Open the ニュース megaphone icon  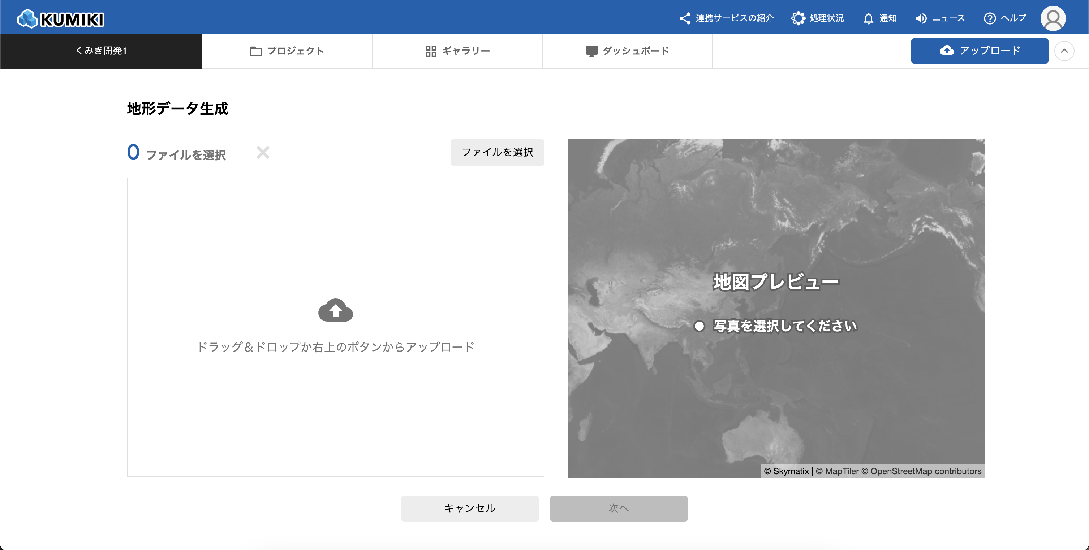tap(921, 18)
